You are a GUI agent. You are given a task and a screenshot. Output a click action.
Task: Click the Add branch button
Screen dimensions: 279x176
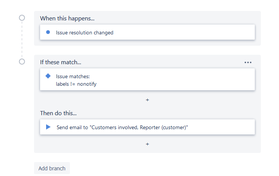52,168
